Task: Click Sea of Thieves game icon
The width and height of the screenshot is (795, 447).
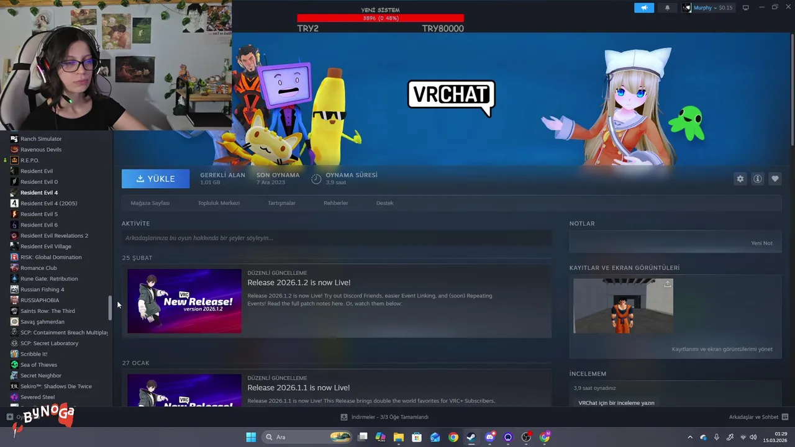Action: 14,365
